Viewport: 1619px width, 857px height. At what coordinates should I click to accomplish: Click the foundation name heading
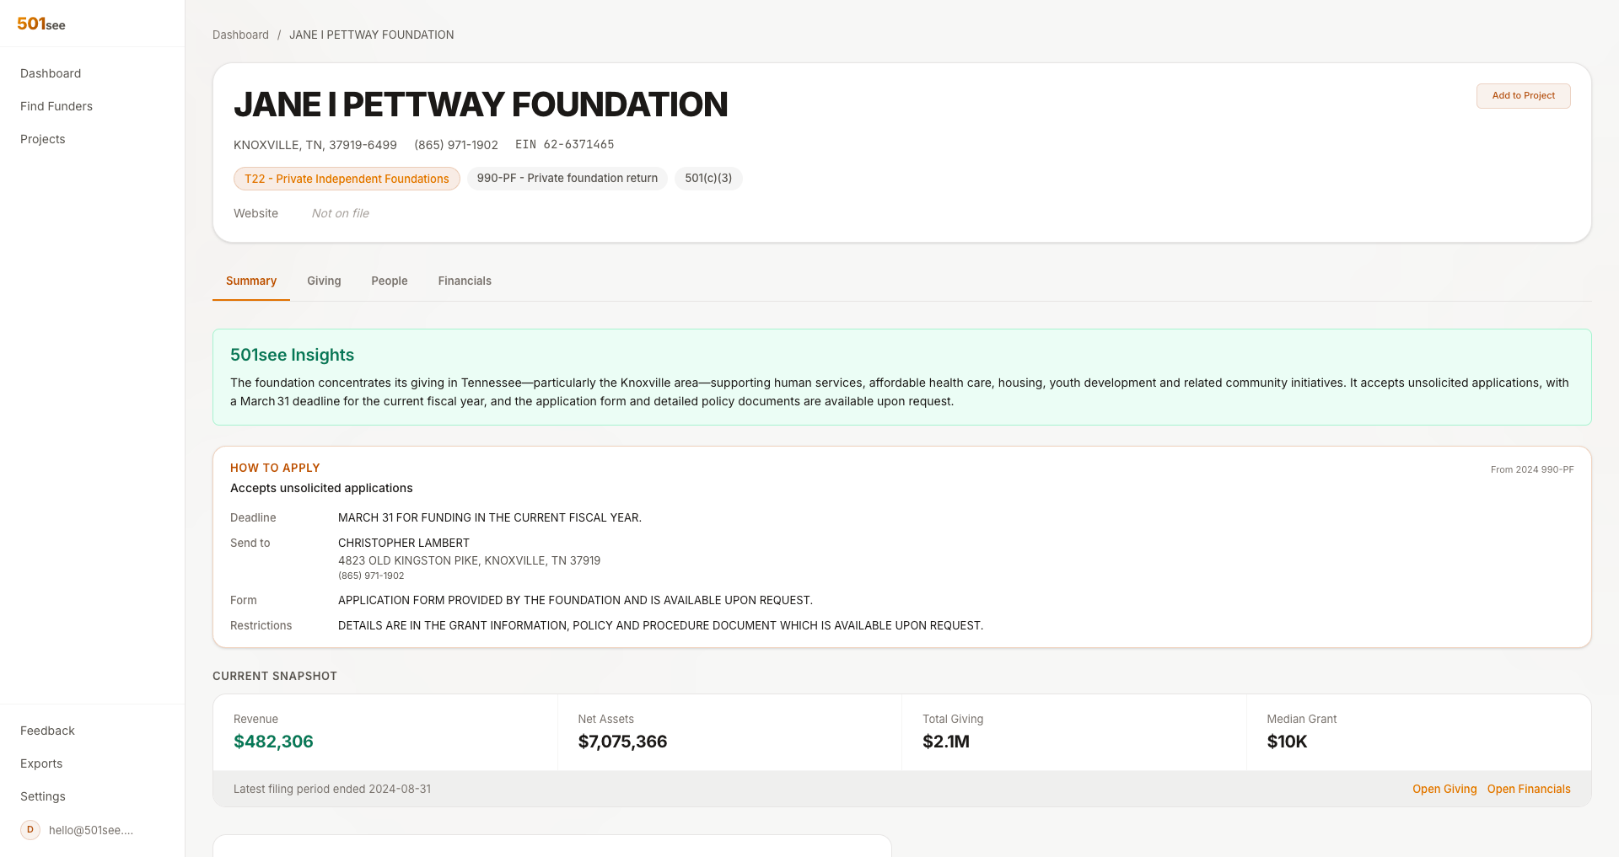[x=481, y=104]
